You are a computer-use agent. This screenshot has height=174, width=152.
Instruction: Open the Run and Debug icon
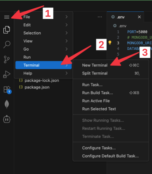[x=7, y=75]
